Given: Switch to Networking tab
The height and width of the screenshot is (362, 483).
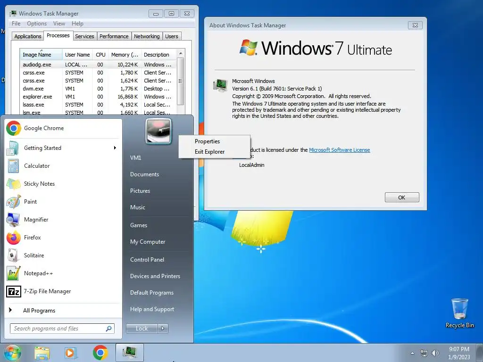Looking at the screenshot, I should point(147,36).
